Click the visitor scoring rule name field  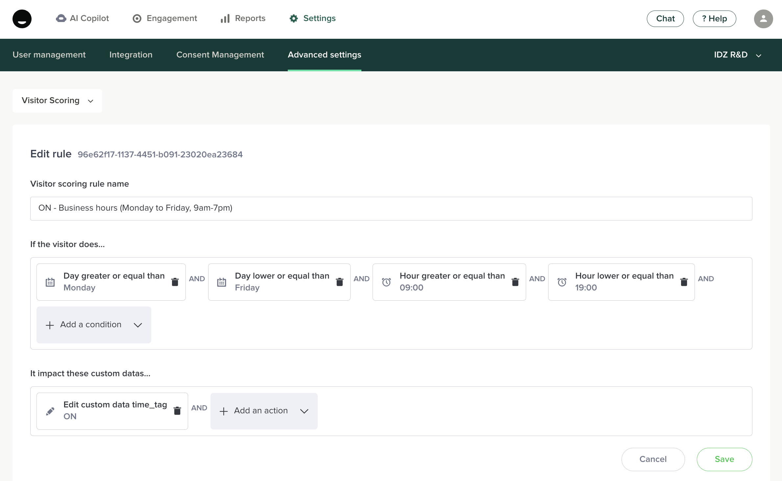[391, 208]
